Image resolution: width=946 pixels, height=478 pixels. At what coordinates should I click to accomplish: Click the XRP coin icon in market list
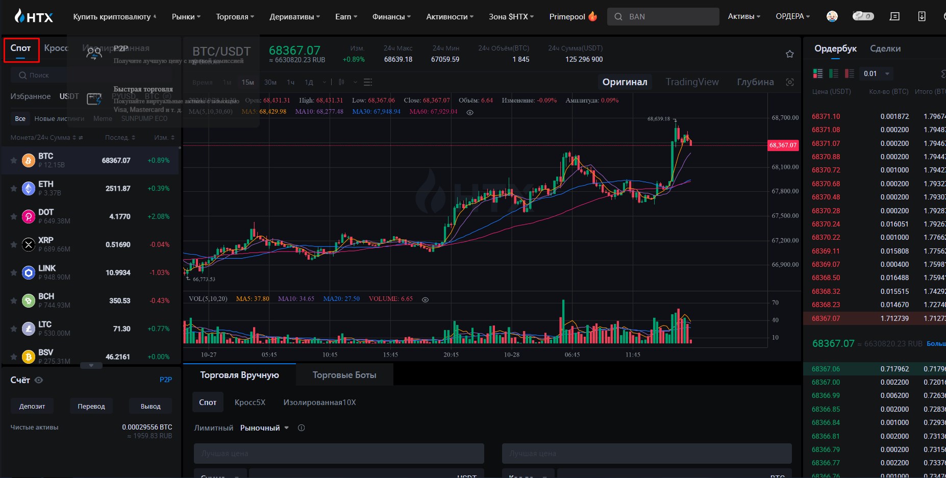[x=29, y=245]
